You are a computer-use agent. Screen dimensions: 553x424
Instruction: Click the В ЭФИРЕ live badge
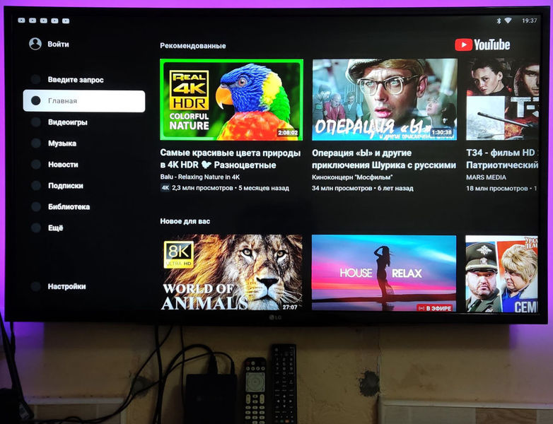434,308
